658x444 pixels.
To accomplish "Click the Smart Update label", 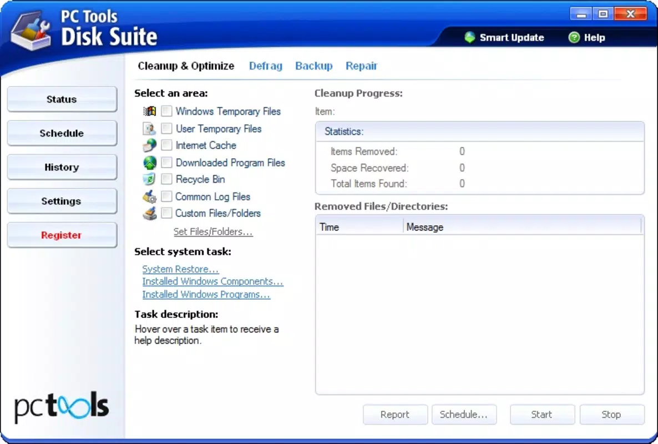I will click(512, 37).
